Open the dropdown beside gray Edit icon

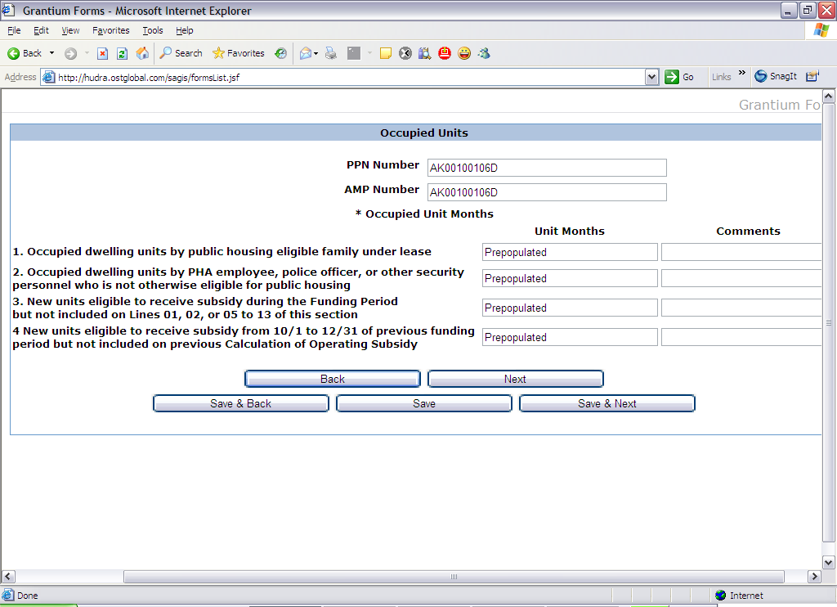coord(369,53)
